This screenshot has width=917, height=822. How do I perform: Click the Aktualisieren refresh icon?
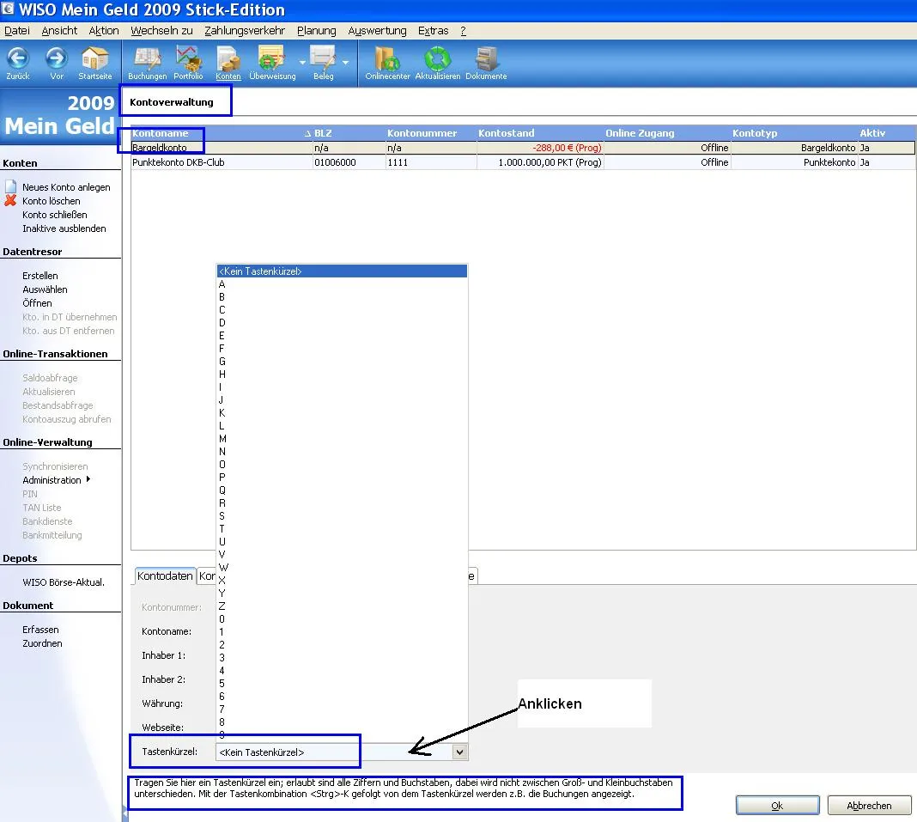[x=437, y=58]
